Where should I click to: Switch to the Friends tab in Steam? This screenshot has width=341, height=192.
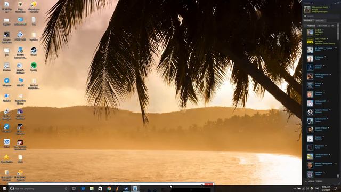pyautogui.click(x=308, y=21)
